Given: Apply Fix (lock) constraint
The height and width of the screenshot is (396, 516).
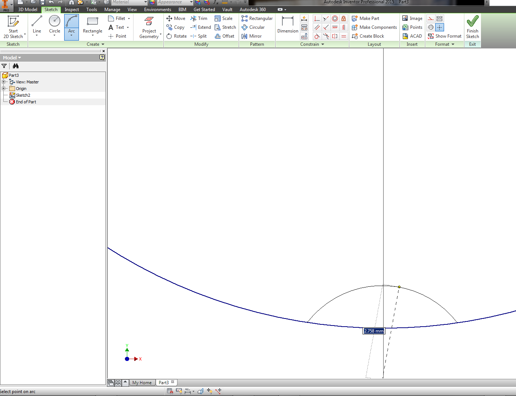Looking at the screenshot, I should [x=344, y=18].
